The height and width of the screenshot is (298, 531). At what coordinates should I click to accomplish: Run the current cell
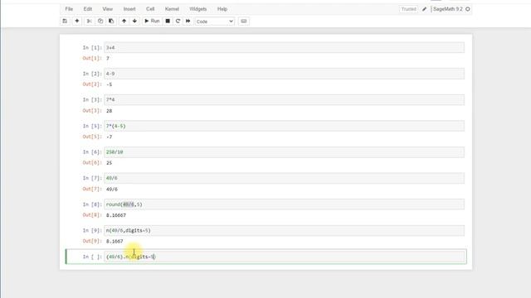coord(152,21)
